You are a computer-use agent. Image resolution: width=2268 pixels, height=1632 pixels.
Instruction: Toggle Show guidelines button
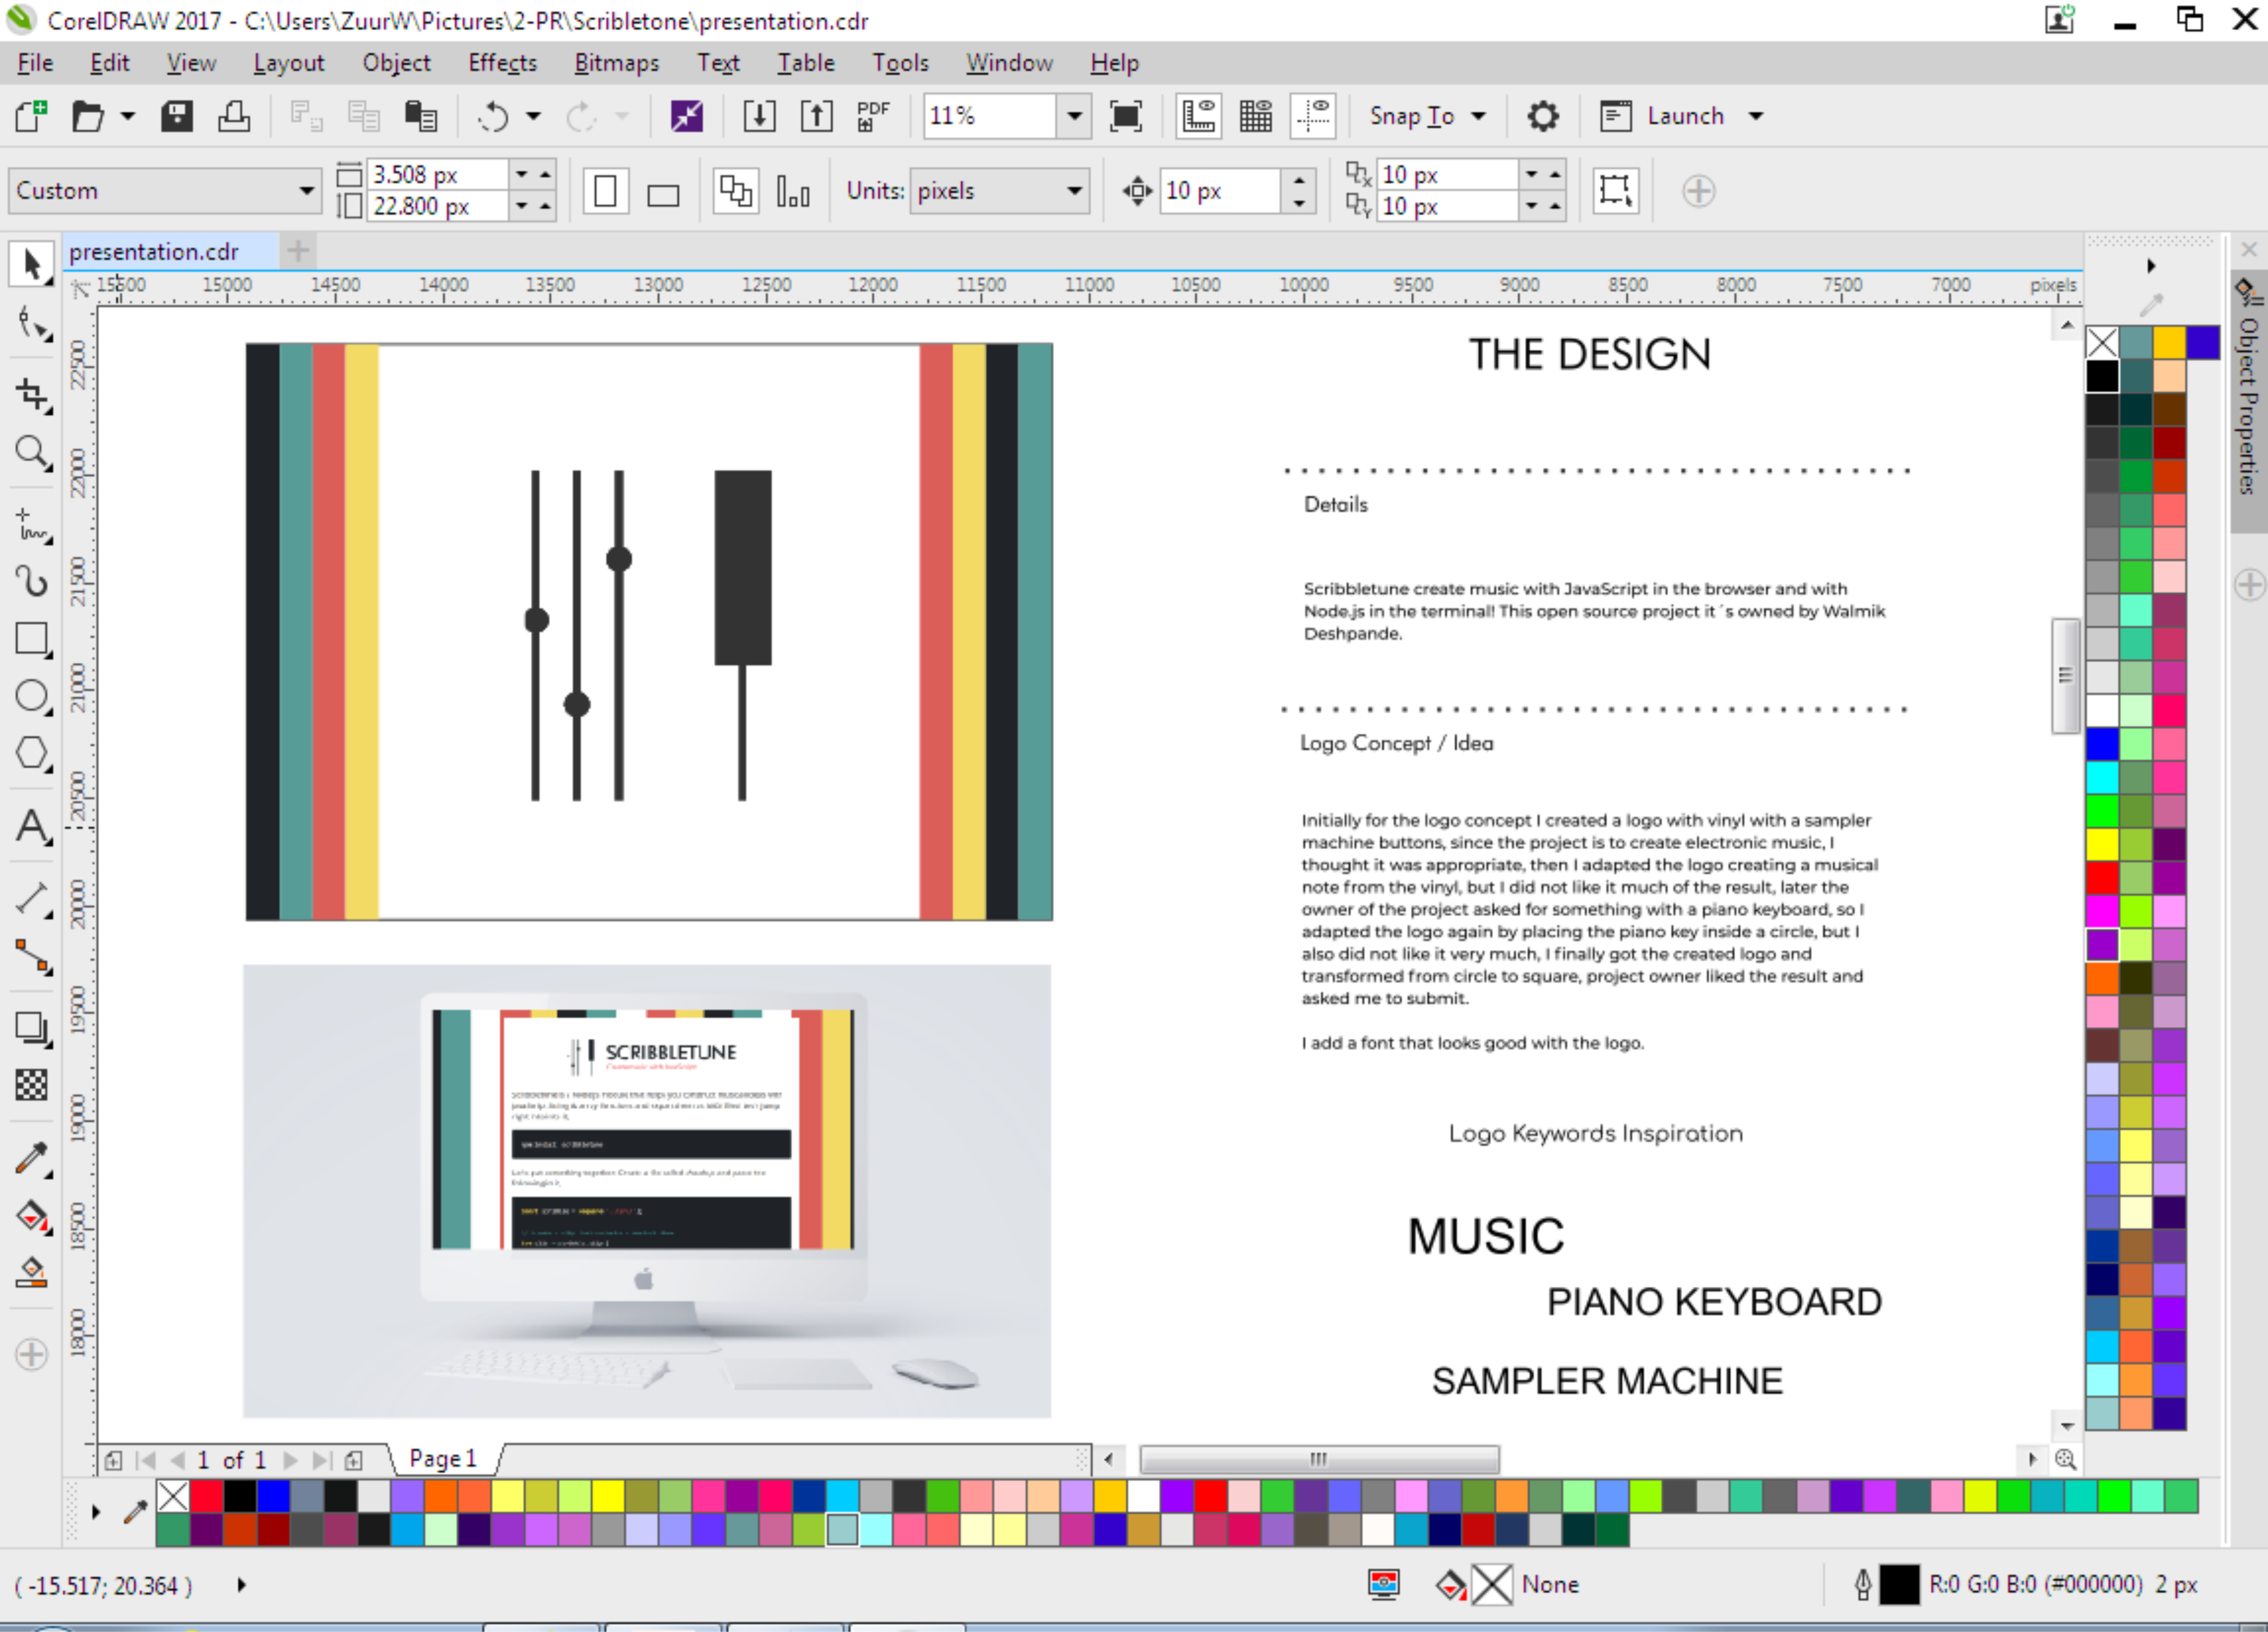click(1313, 116)
